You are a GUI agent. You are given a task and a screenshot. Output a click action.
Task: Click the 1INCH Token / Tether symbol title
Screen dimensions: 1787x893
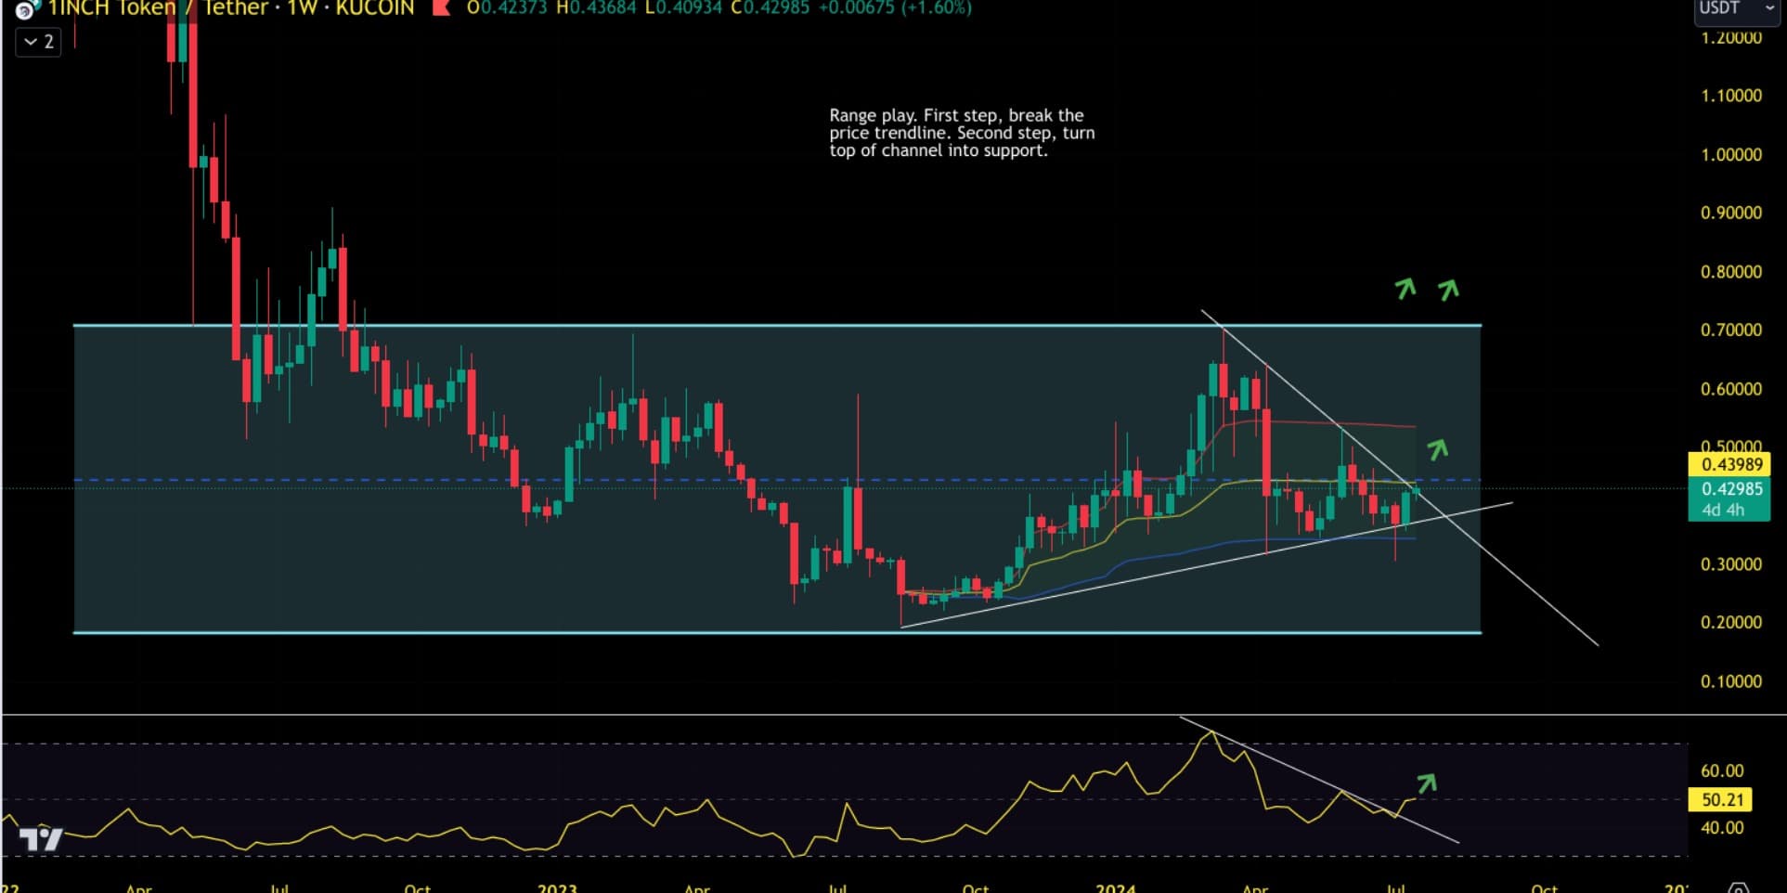click(232, 8)
